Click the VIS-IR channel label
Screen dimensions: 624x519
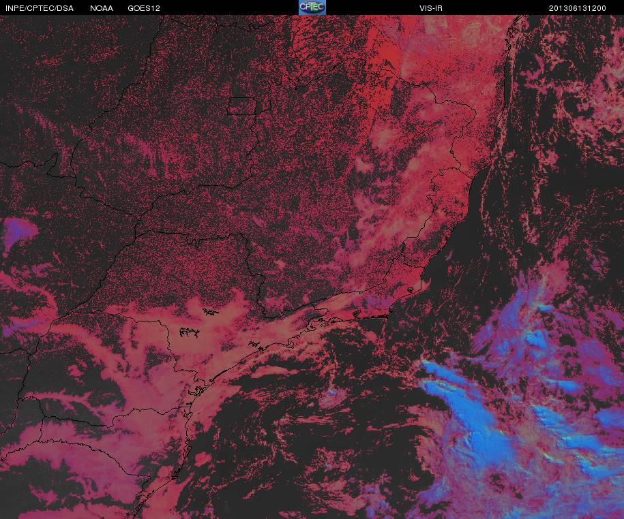431,8
